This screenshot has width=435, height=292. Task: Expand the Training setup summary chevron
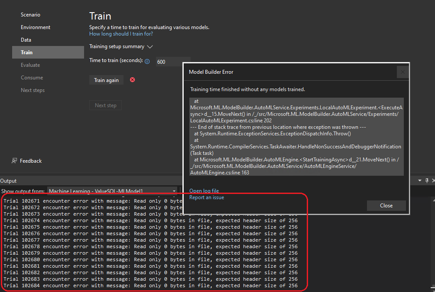[149, 46]
